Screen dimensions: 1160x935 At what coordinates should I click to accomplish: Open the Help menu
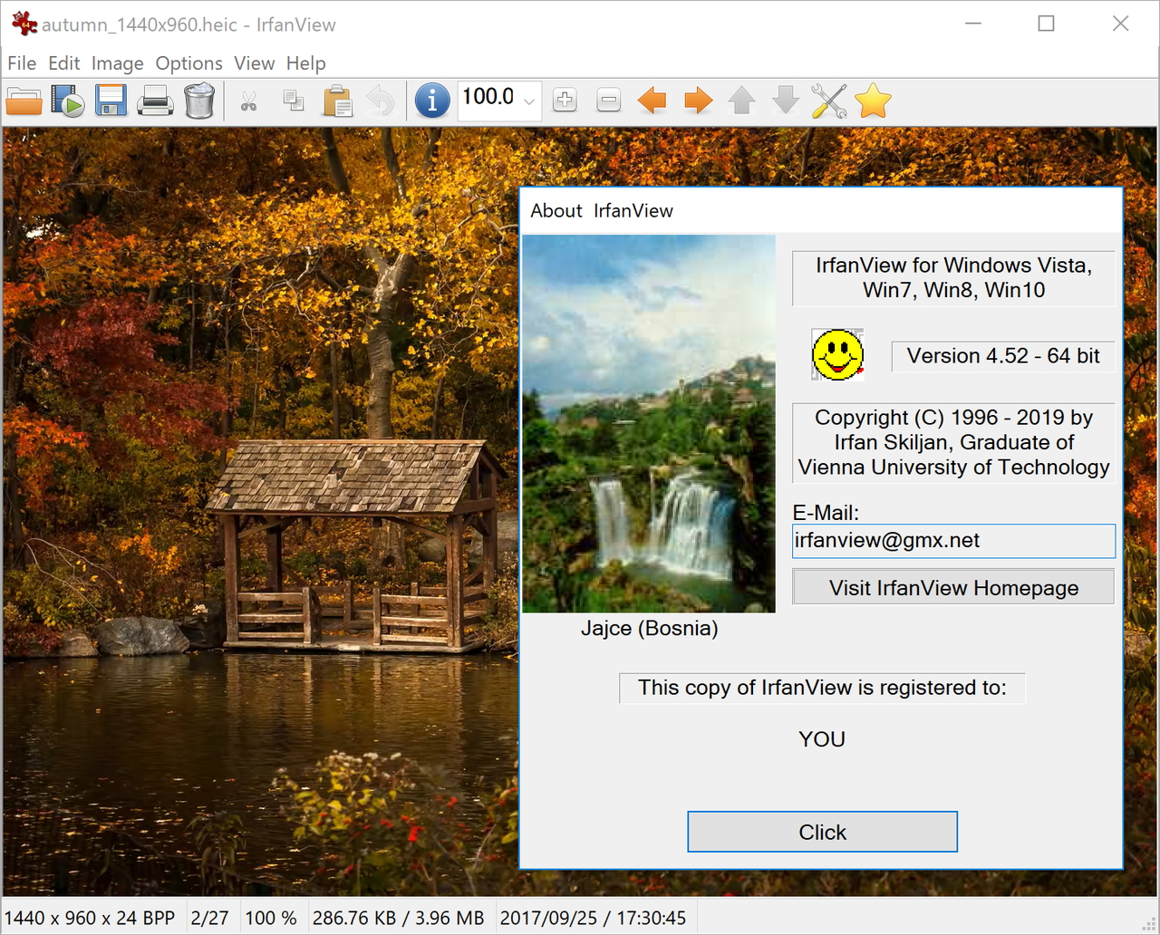click(x=305, y=63)
